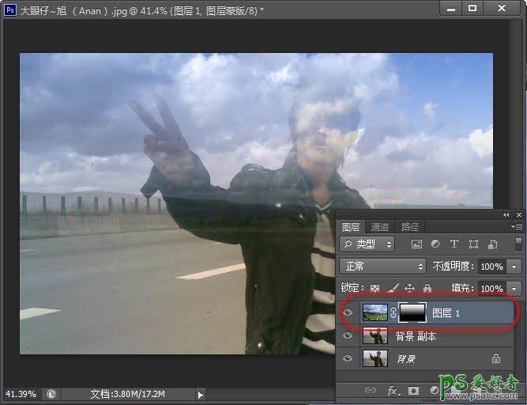Click the pixel layer filter icon

click(x=417, y=244)
